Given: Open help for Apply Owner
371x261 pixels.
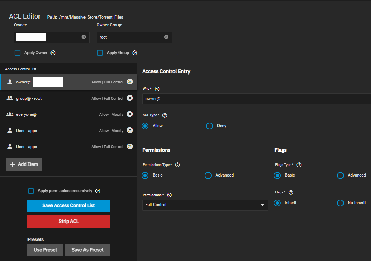Looking at the screenshot, I should click(x=53, y=53).
